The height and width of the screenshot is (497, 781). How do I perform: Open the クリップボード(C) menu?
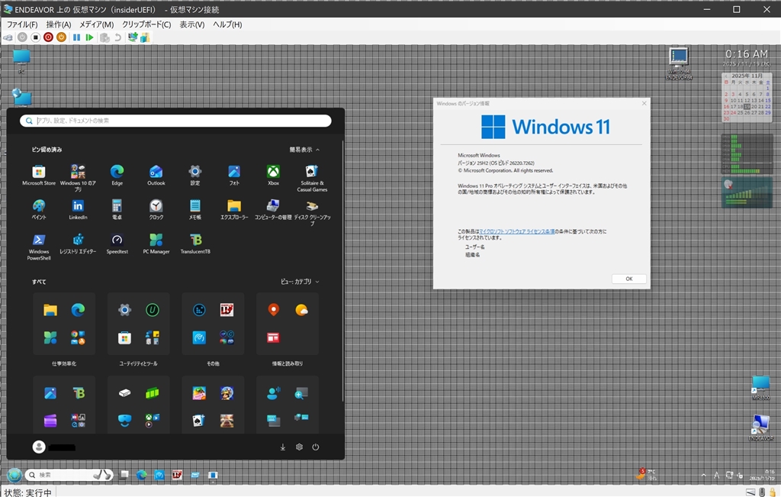coord(146,24)
